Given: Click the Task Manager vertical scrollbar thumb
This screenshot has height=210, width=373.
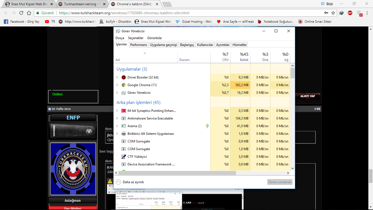Looking at the screenshot, I should (x=292, y=73).
